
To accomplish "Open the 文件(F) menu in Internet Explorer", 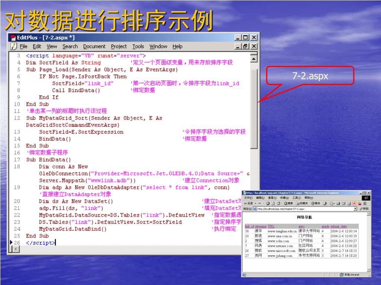I will pos(248,198).
